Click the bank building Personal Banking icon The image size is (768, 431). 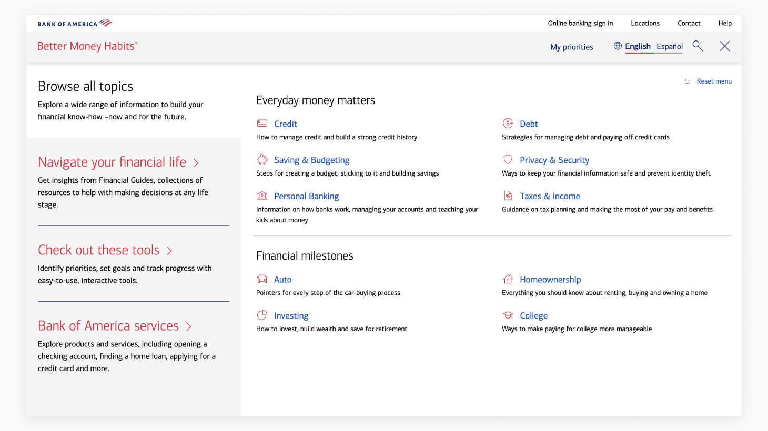[x=262, y=196]
